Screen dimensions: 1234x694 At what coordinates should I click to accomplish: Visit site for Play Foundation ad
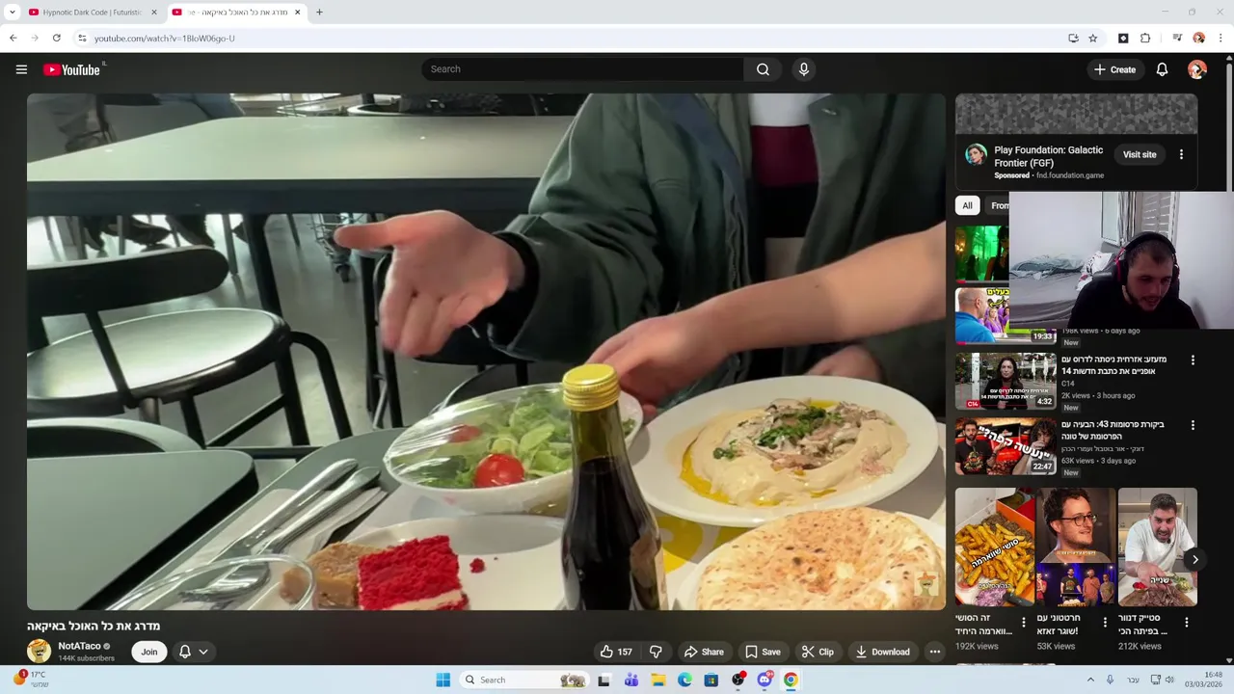tap(1140, 154)
